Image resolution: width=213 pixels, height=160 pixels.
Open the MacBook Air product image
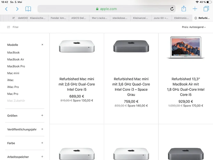[186, 47]
